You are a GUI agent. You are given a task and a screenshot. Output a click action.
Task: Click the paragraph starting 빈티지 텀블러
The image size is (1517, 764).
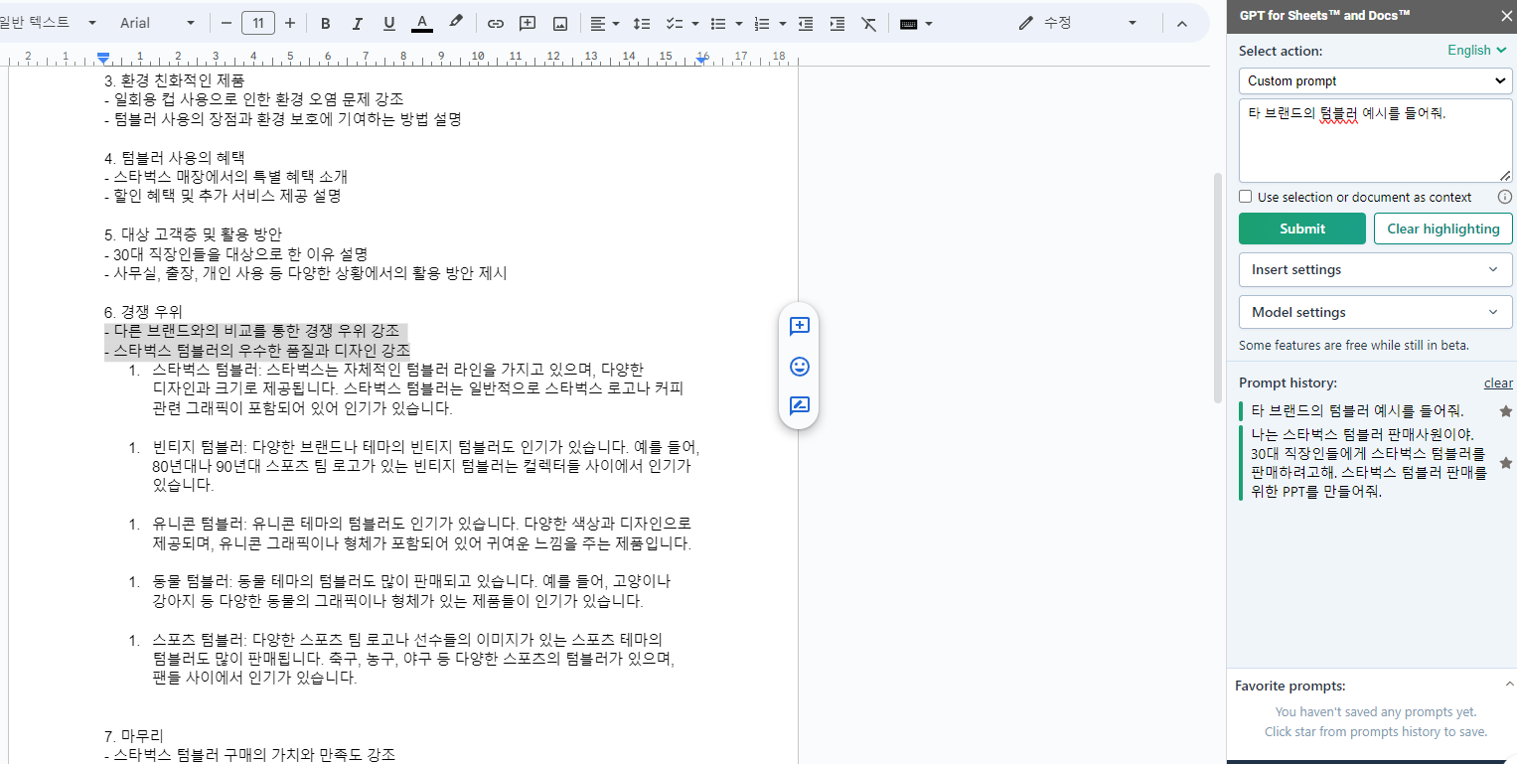click(426, 465)
